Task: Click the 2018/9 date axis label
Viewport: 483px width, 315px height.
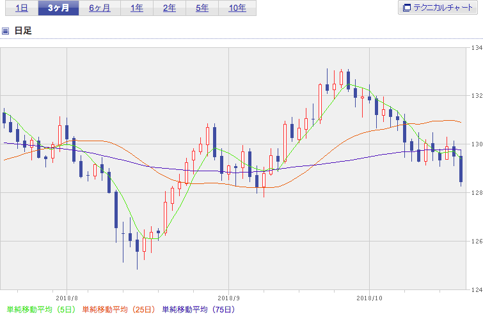Action: tap(228, 298)
